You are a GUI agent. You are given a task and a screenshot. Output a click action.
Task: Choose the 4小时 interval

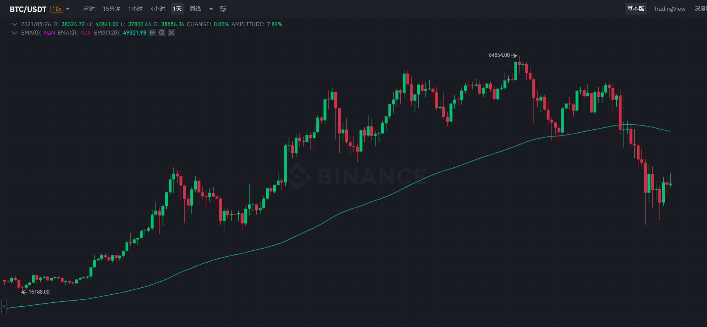coord(158,9)
